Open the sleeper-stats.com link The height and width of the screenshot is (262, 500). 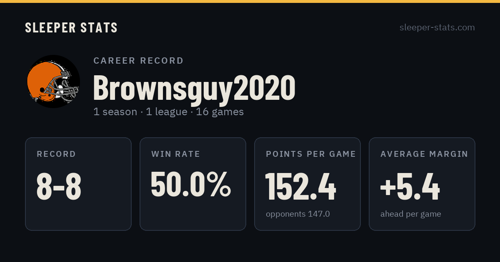point(437,27)
